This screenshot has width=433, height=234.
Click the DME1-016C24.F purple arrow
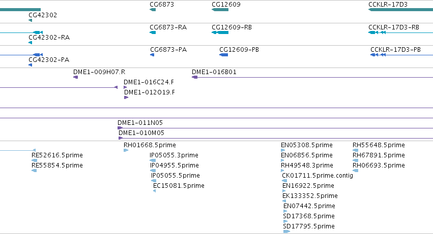125,87
